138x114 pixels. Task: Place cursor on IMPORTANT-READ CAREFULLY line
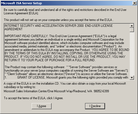pyautogui.click(x=60, y=36)
